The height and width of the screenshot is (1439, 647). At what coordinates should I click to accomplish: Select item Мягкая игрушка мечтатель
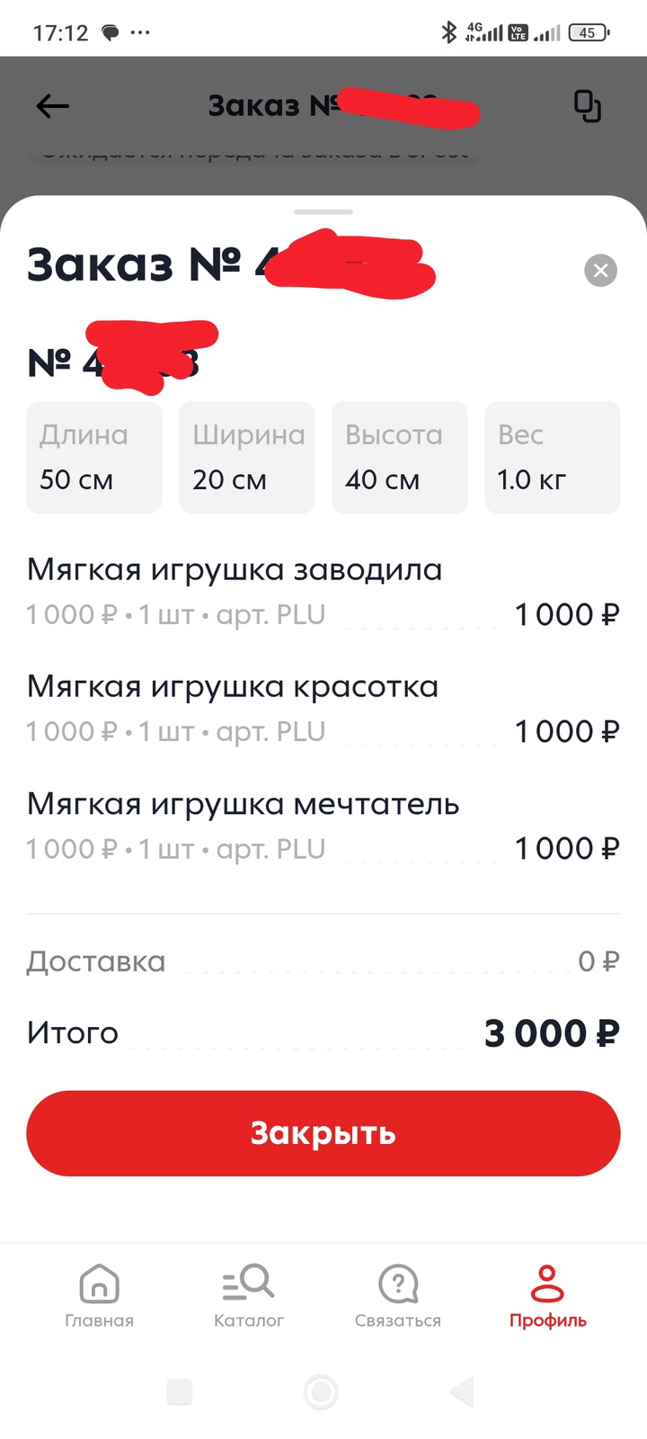point(243,804)
